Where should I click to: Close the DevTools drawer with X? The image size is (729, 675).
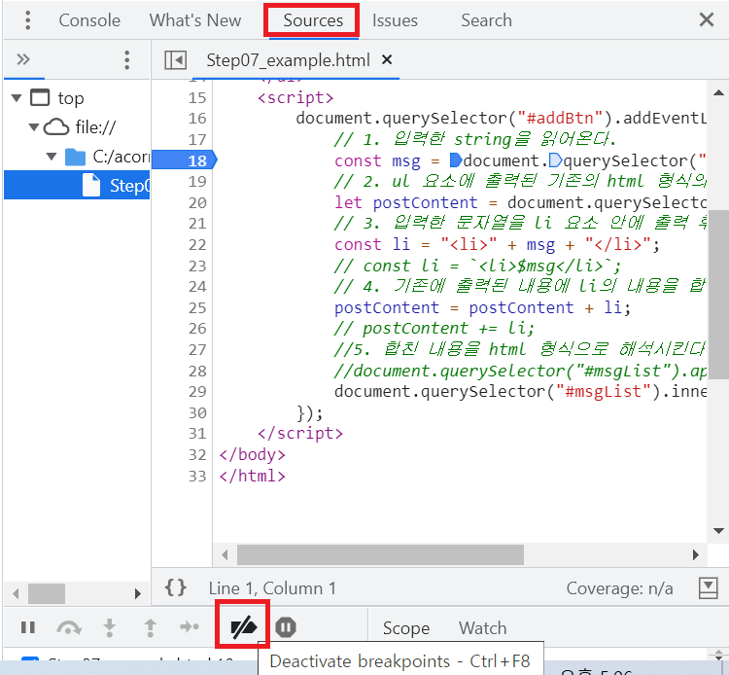coord(707,20)
